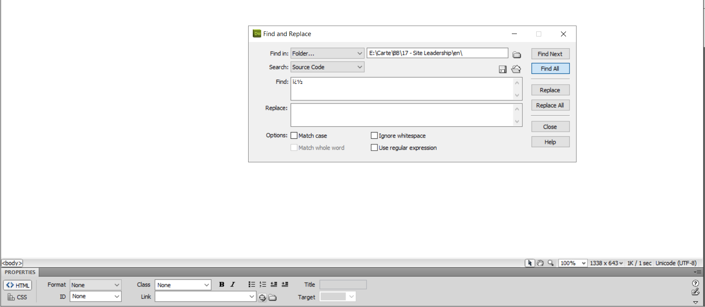
Task: Open the 100% zoom level dropdown
Action: [x=572, y=263]
